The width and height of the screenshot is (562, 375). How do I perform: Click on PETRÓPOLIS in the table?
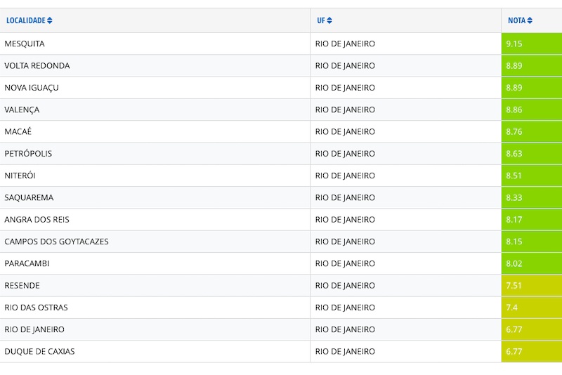click(x=28, y=154)
